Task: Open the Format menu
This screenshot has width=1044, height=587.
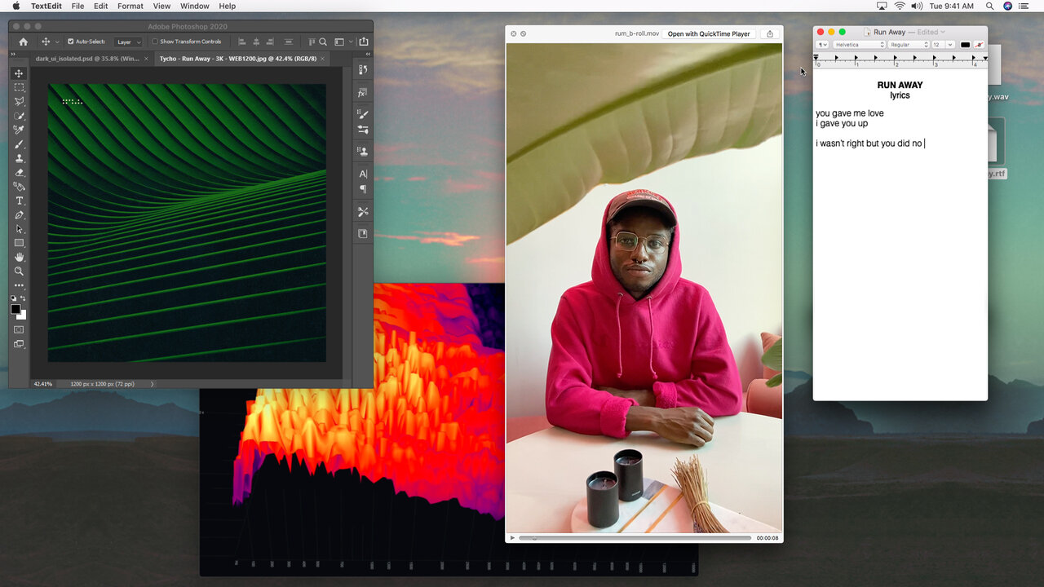Action: pyautogui.click(x=130, y=6)
